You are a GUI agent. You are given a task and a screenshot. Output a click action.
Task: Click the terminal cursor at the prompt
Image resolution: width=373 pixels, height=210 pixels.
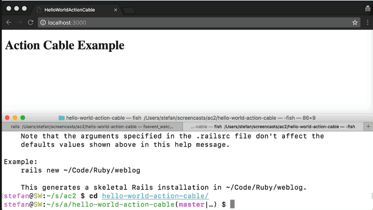tap(232, 204)
